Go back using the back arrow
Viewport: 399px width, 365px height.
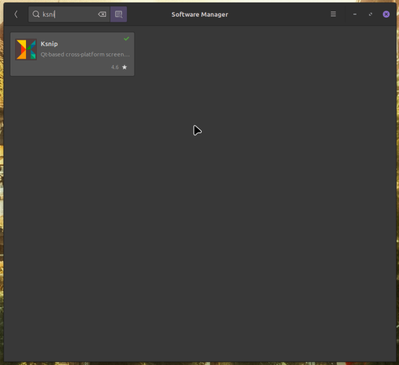[16, 14]
